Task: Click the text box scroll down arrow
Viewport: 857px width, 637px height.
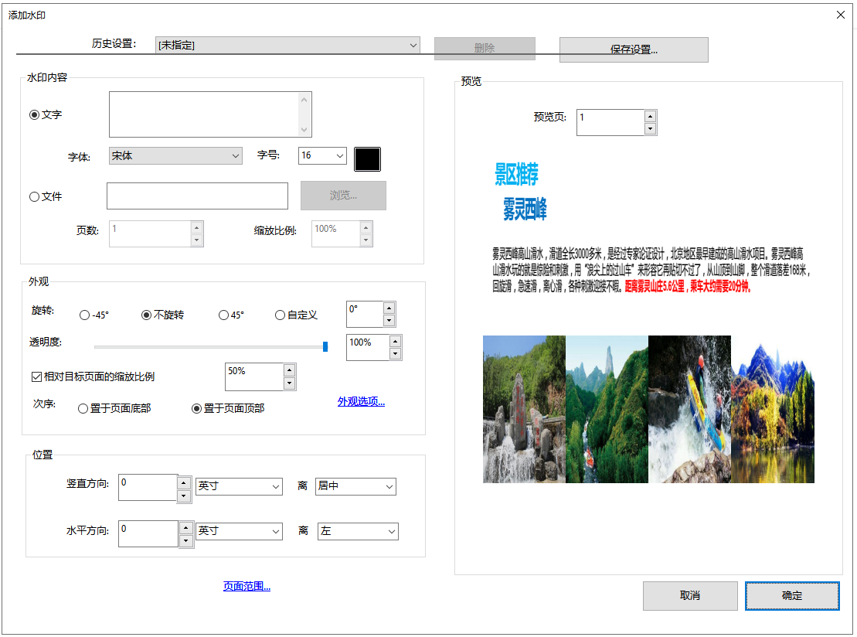Action: (x=304, y=130)
